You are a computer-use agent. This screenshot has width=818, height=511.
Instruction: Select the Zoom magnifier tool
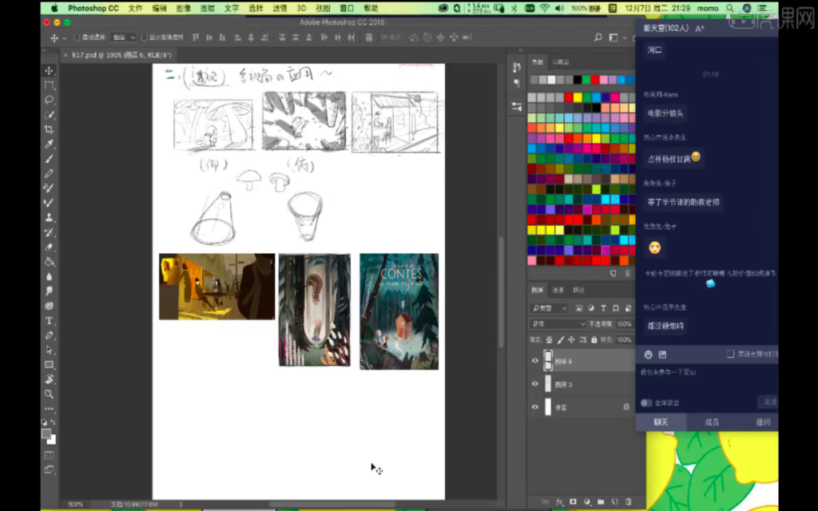[x=50, y=394]
